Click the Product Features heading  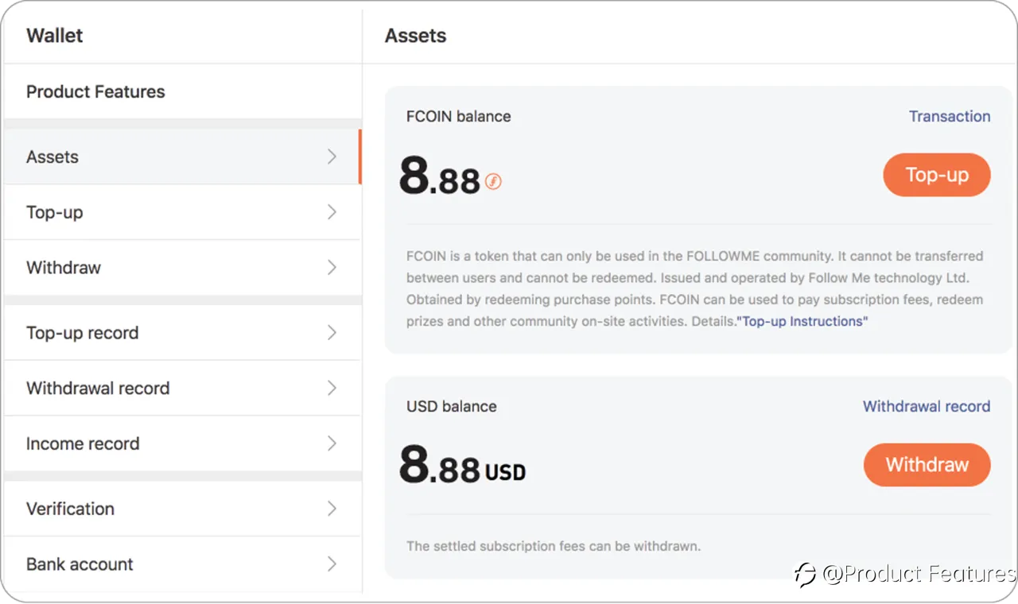[95, 91]
